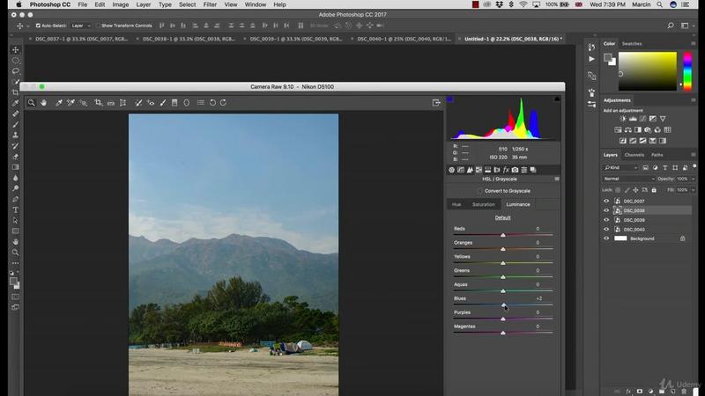
Task: Select the Spot Removal tool in Camera Raw
Action: (x=138, y=103)
